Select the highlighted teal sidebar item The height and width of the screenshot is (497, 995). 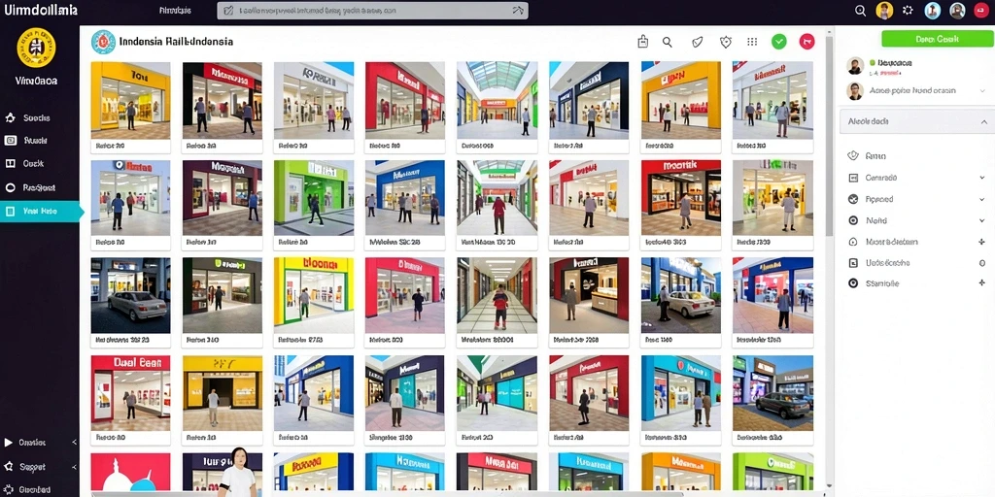pos(40,211)
